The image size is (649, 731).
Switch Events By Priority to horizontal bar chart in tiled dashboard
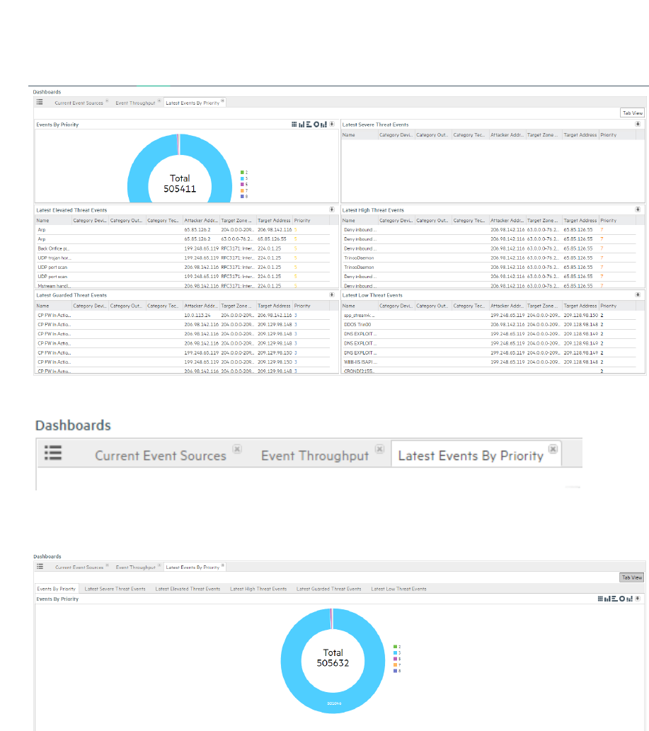[309, 124]
